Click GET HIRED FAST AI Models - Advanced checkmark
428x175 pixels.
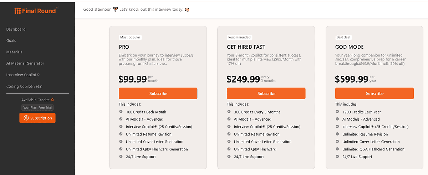coord(229,119)
